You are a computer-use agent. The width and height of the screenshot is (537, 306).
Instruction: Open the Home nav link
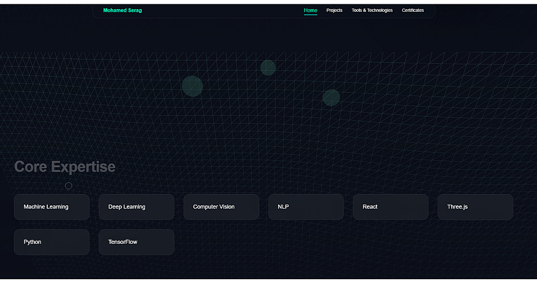(310, 10)
